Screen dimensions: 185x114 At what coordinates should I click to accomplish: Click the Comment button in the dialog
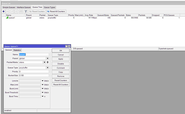61,68
